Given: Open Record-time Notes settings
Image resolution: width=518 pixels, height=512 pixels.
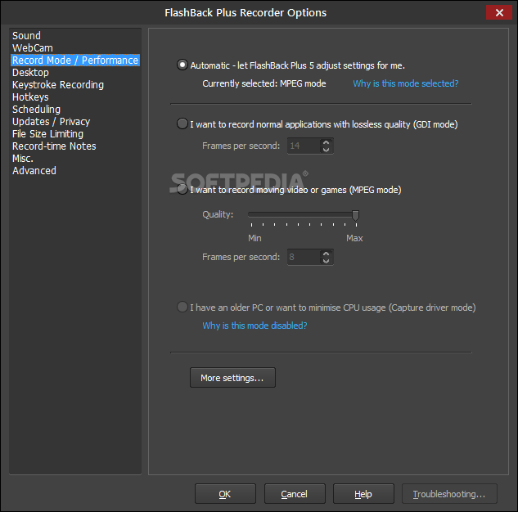Looking at the screenshot, I should (54, 146).
